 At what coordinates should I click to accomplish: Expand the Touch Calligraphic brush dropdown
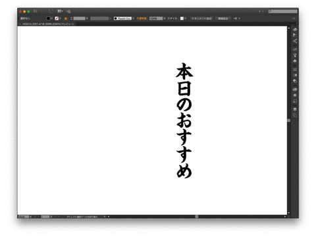click(x=133, y=18)
